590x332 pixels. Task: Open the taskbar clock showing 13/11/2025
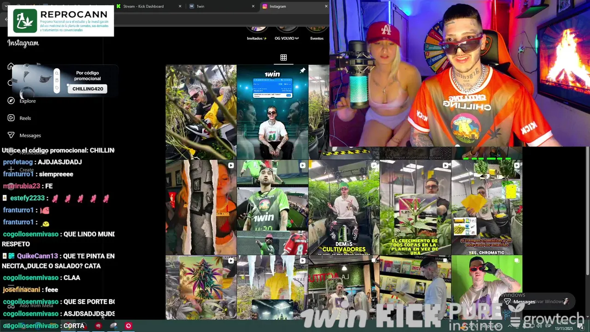(563, 326)
